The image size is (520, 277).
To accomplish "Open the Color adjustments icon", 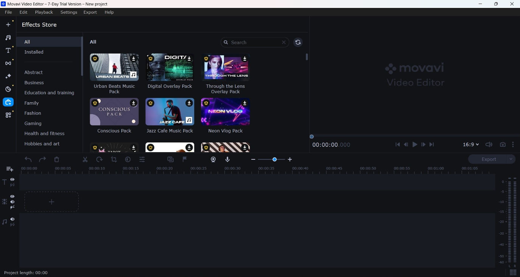I will pos(128,159).
